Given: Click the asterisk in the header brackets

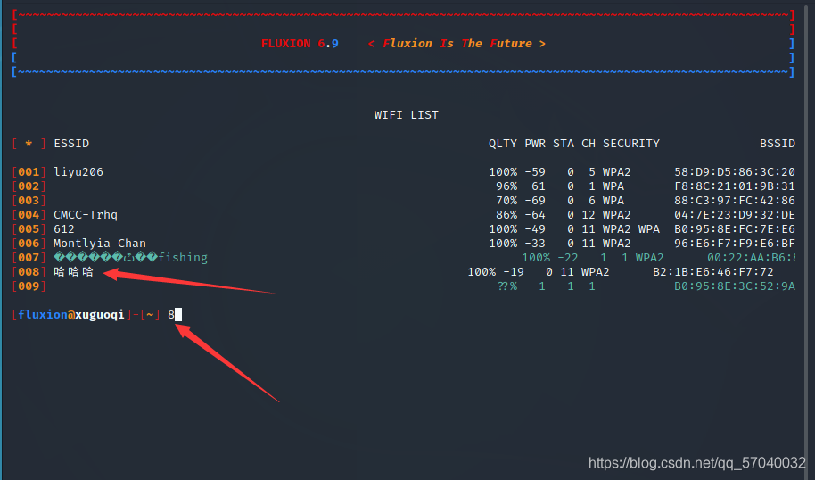Looking at the screenshot, I should tap(29, 144).
